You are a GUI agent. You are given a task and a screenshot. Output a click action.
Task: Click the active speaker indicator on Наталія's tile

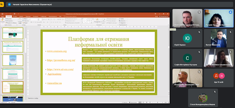[230, 12]
